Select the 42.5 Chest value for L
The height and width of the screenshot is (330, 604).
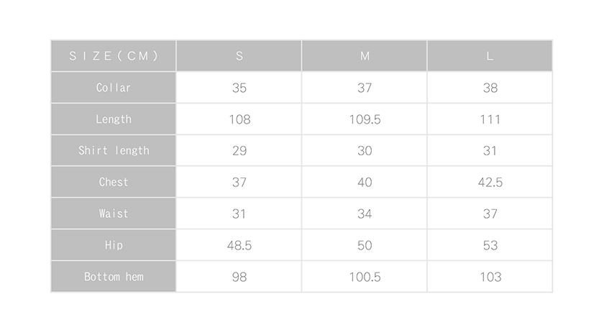(490, 183)
